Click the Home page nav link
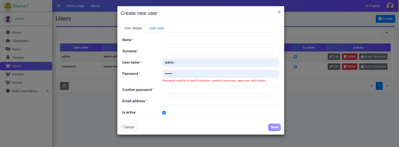399x147 pixels. pos(75,6)
